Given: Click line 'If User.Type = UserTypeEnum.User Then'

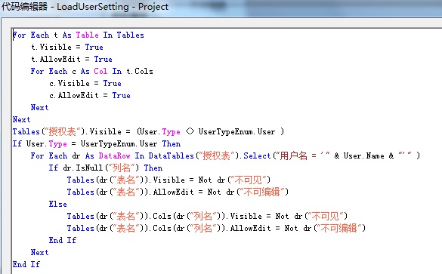Looking at the screenshot, I should click(x=97, y=144).
